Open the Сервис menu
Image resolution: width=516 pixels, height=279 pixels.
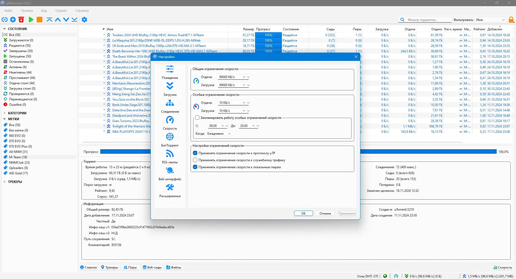click(x=61, y=11)
